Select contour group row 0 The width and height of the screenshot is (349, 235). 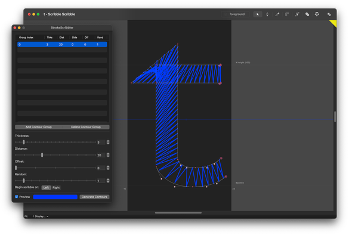click(62, 45)
